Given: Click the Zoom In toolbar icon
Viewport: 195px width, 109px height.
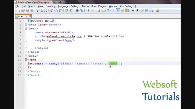Looking at the screenshot, I should pos(88,11).
